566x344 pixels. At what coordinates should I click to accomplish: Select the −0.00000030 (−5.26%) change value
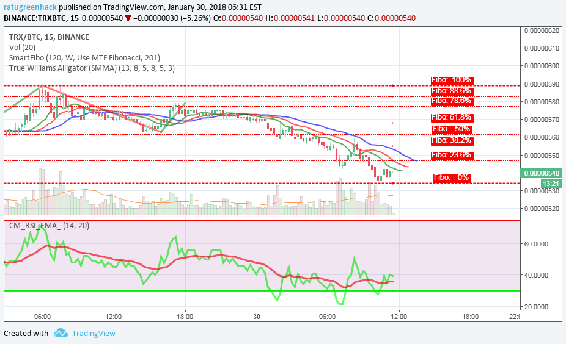point(172,18)
